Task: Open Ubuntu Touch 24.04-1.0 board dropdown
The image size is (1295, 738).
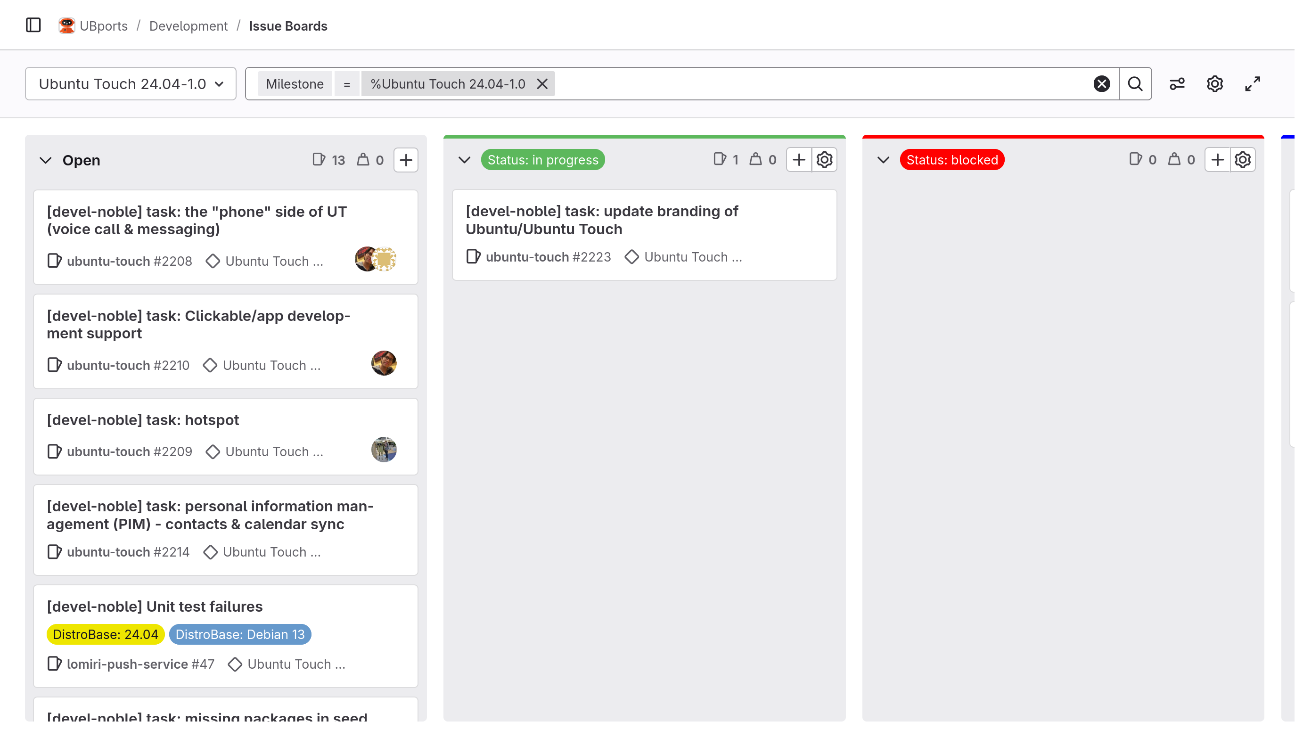Action: (x=131, y=83)
